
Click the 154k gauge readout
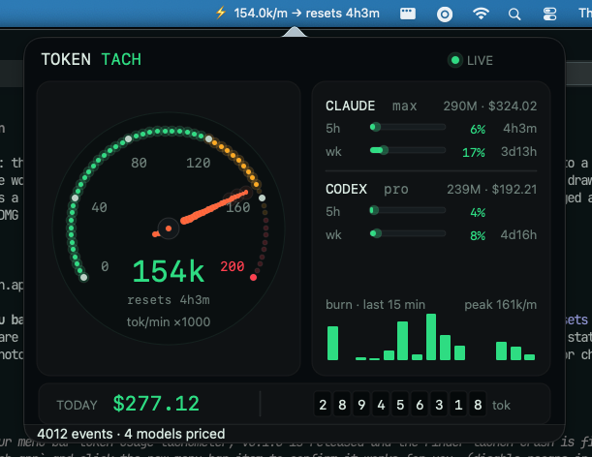[169, 271]
